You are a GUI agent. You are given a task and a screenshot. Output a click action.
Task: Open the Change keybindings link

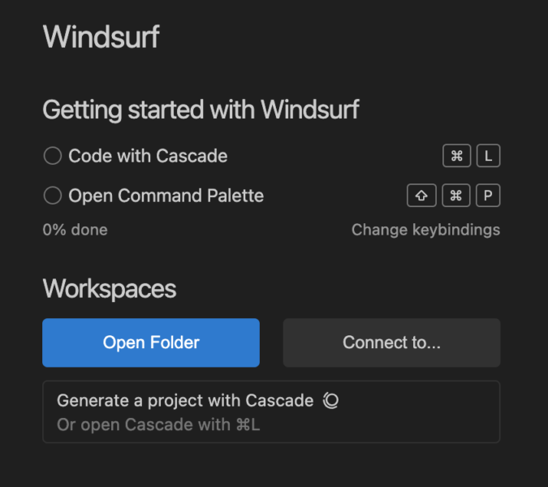[x=425, y=230]
